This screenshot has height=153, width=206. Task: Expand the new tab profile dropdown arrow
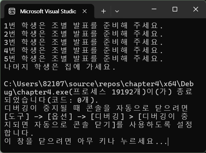click(117, 11)
